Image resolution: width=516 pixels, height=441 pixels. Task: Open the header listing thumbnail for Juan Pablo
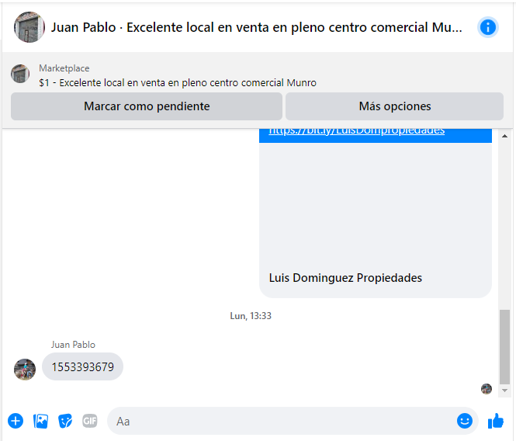pyautogui.click(x=29, y=27)
